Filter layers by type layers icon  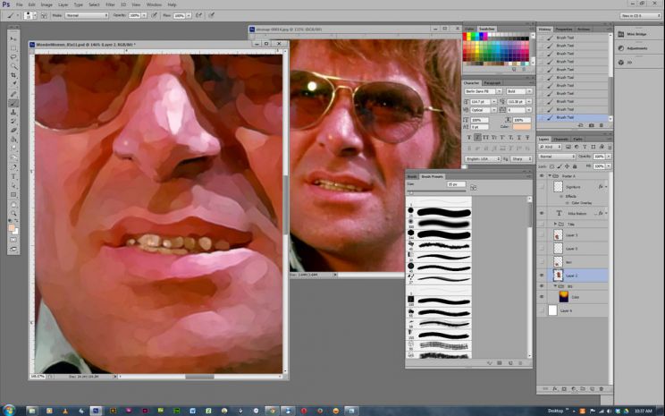(585, 147)
